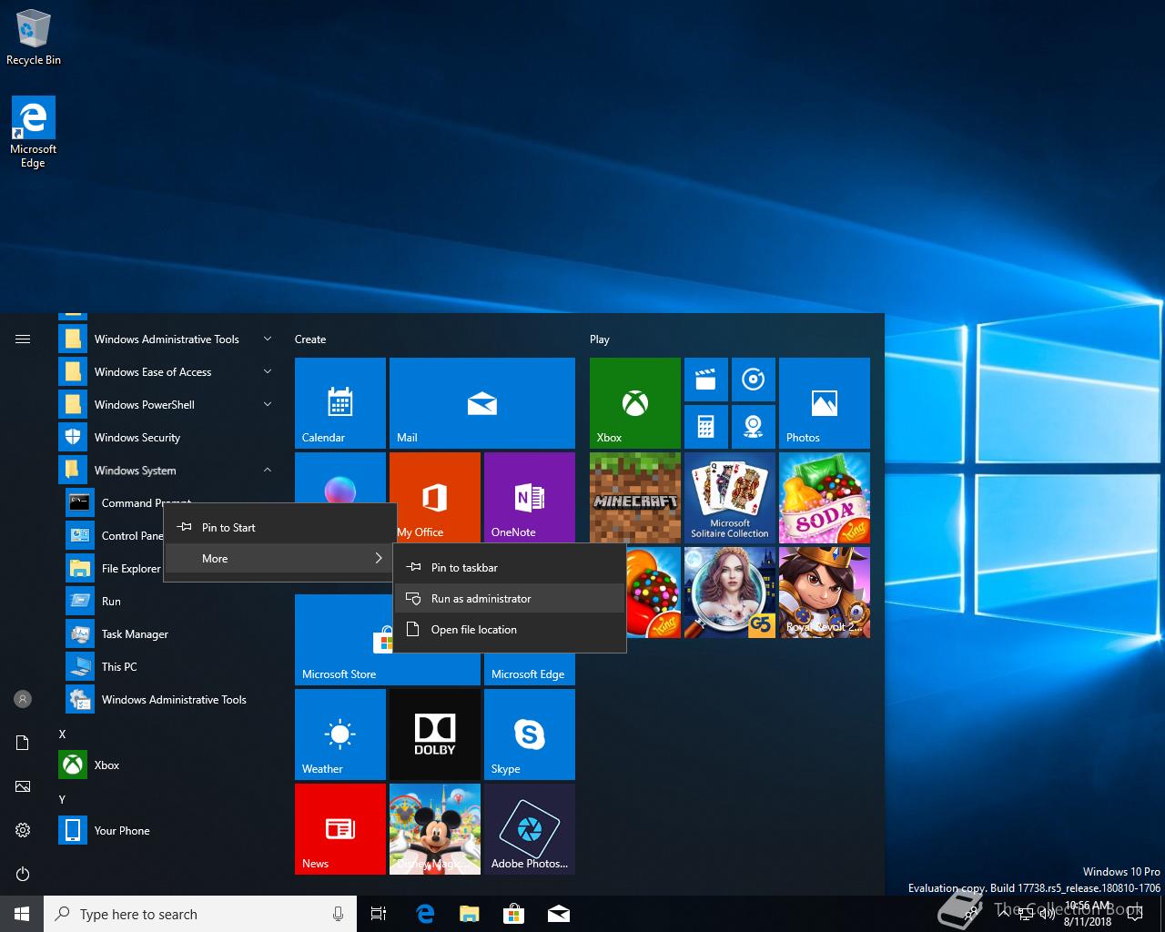This screenshot has height=932, width=1165.
Task: Open File Explorer in app list
Action: [114, 568]
